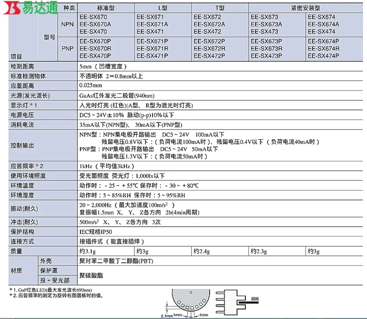Click footnote *2 应答频率 text
367x319 pixels.
pos(56,295)
